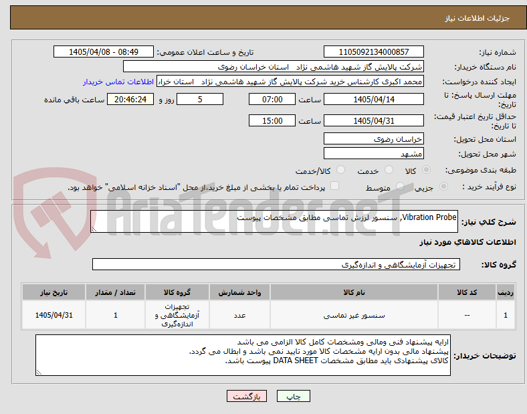The height and width of the screenshot is (414, 527).
Task: Click the remaining time field 20:46:24
Action: (130, 99)
